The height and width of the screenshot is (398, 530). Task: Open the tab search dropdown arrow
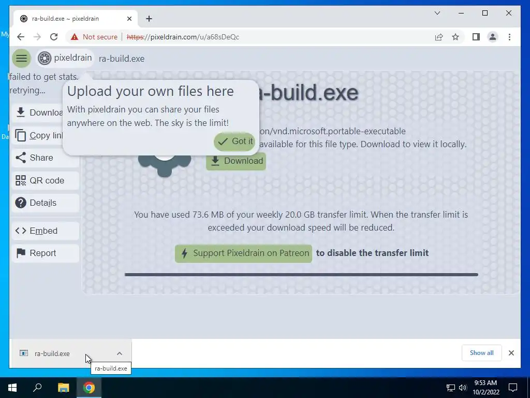pyautogui.click(x=437, y=13)
